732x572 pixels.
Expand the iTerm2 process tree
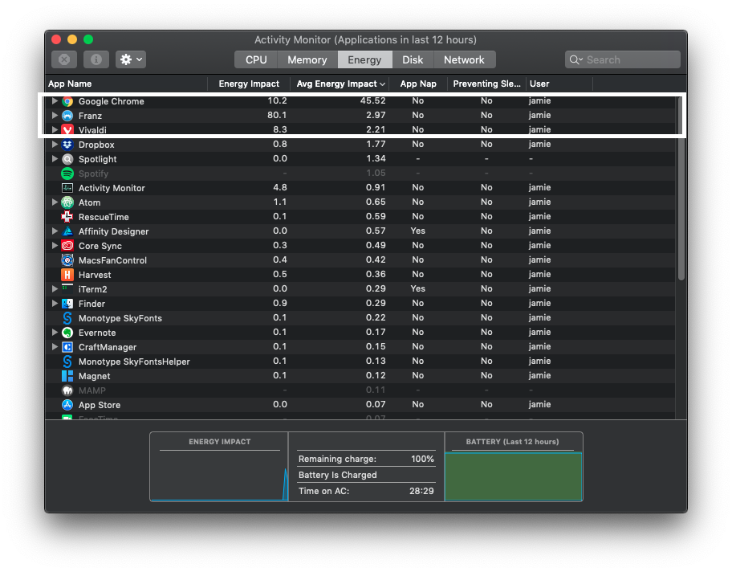[55, 288]
